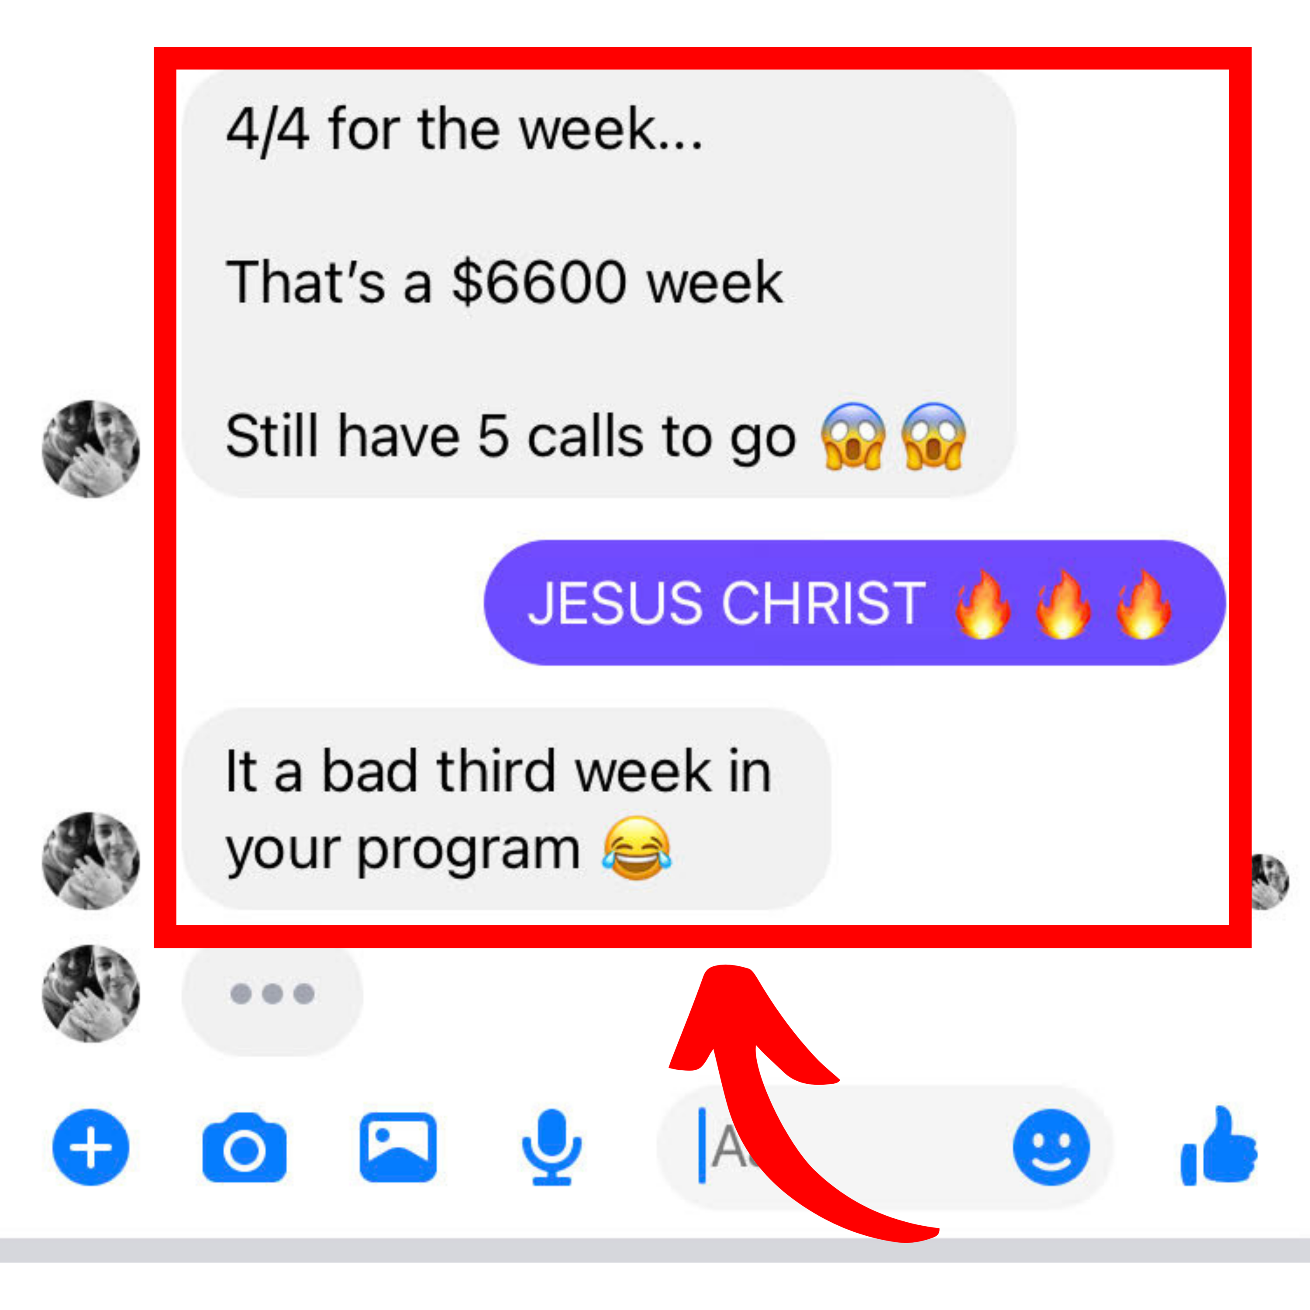Open avatar next to typing indicator
The image size is (1310, 1310).
pos(91,993)
